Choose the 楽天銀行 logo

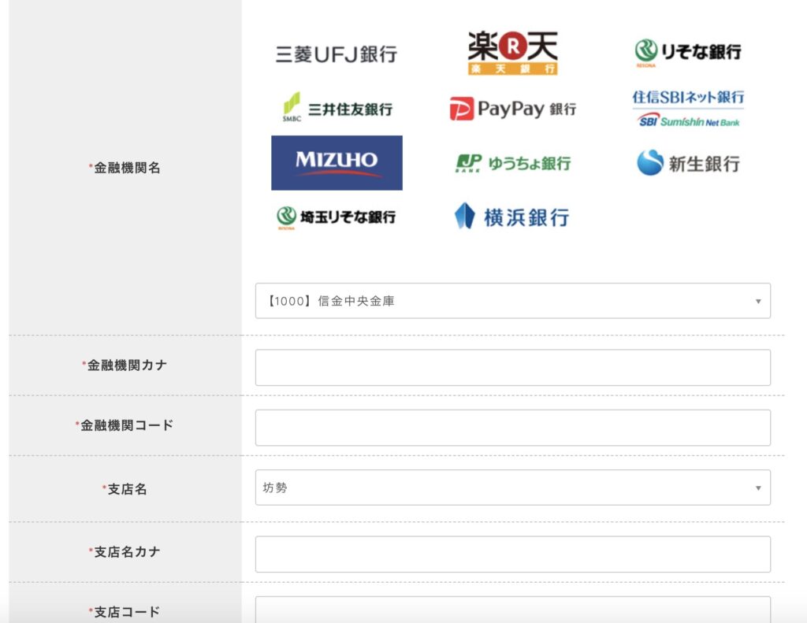click(512, 53)
